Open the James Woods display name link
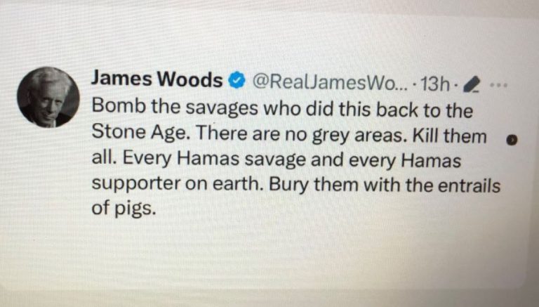Screen dimensions: 539x307 (157, 79)
